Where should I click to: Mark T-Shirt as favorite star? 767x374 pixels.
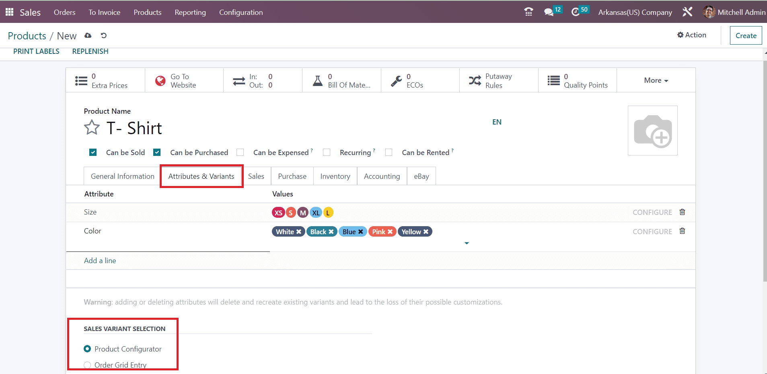[92, 128]
